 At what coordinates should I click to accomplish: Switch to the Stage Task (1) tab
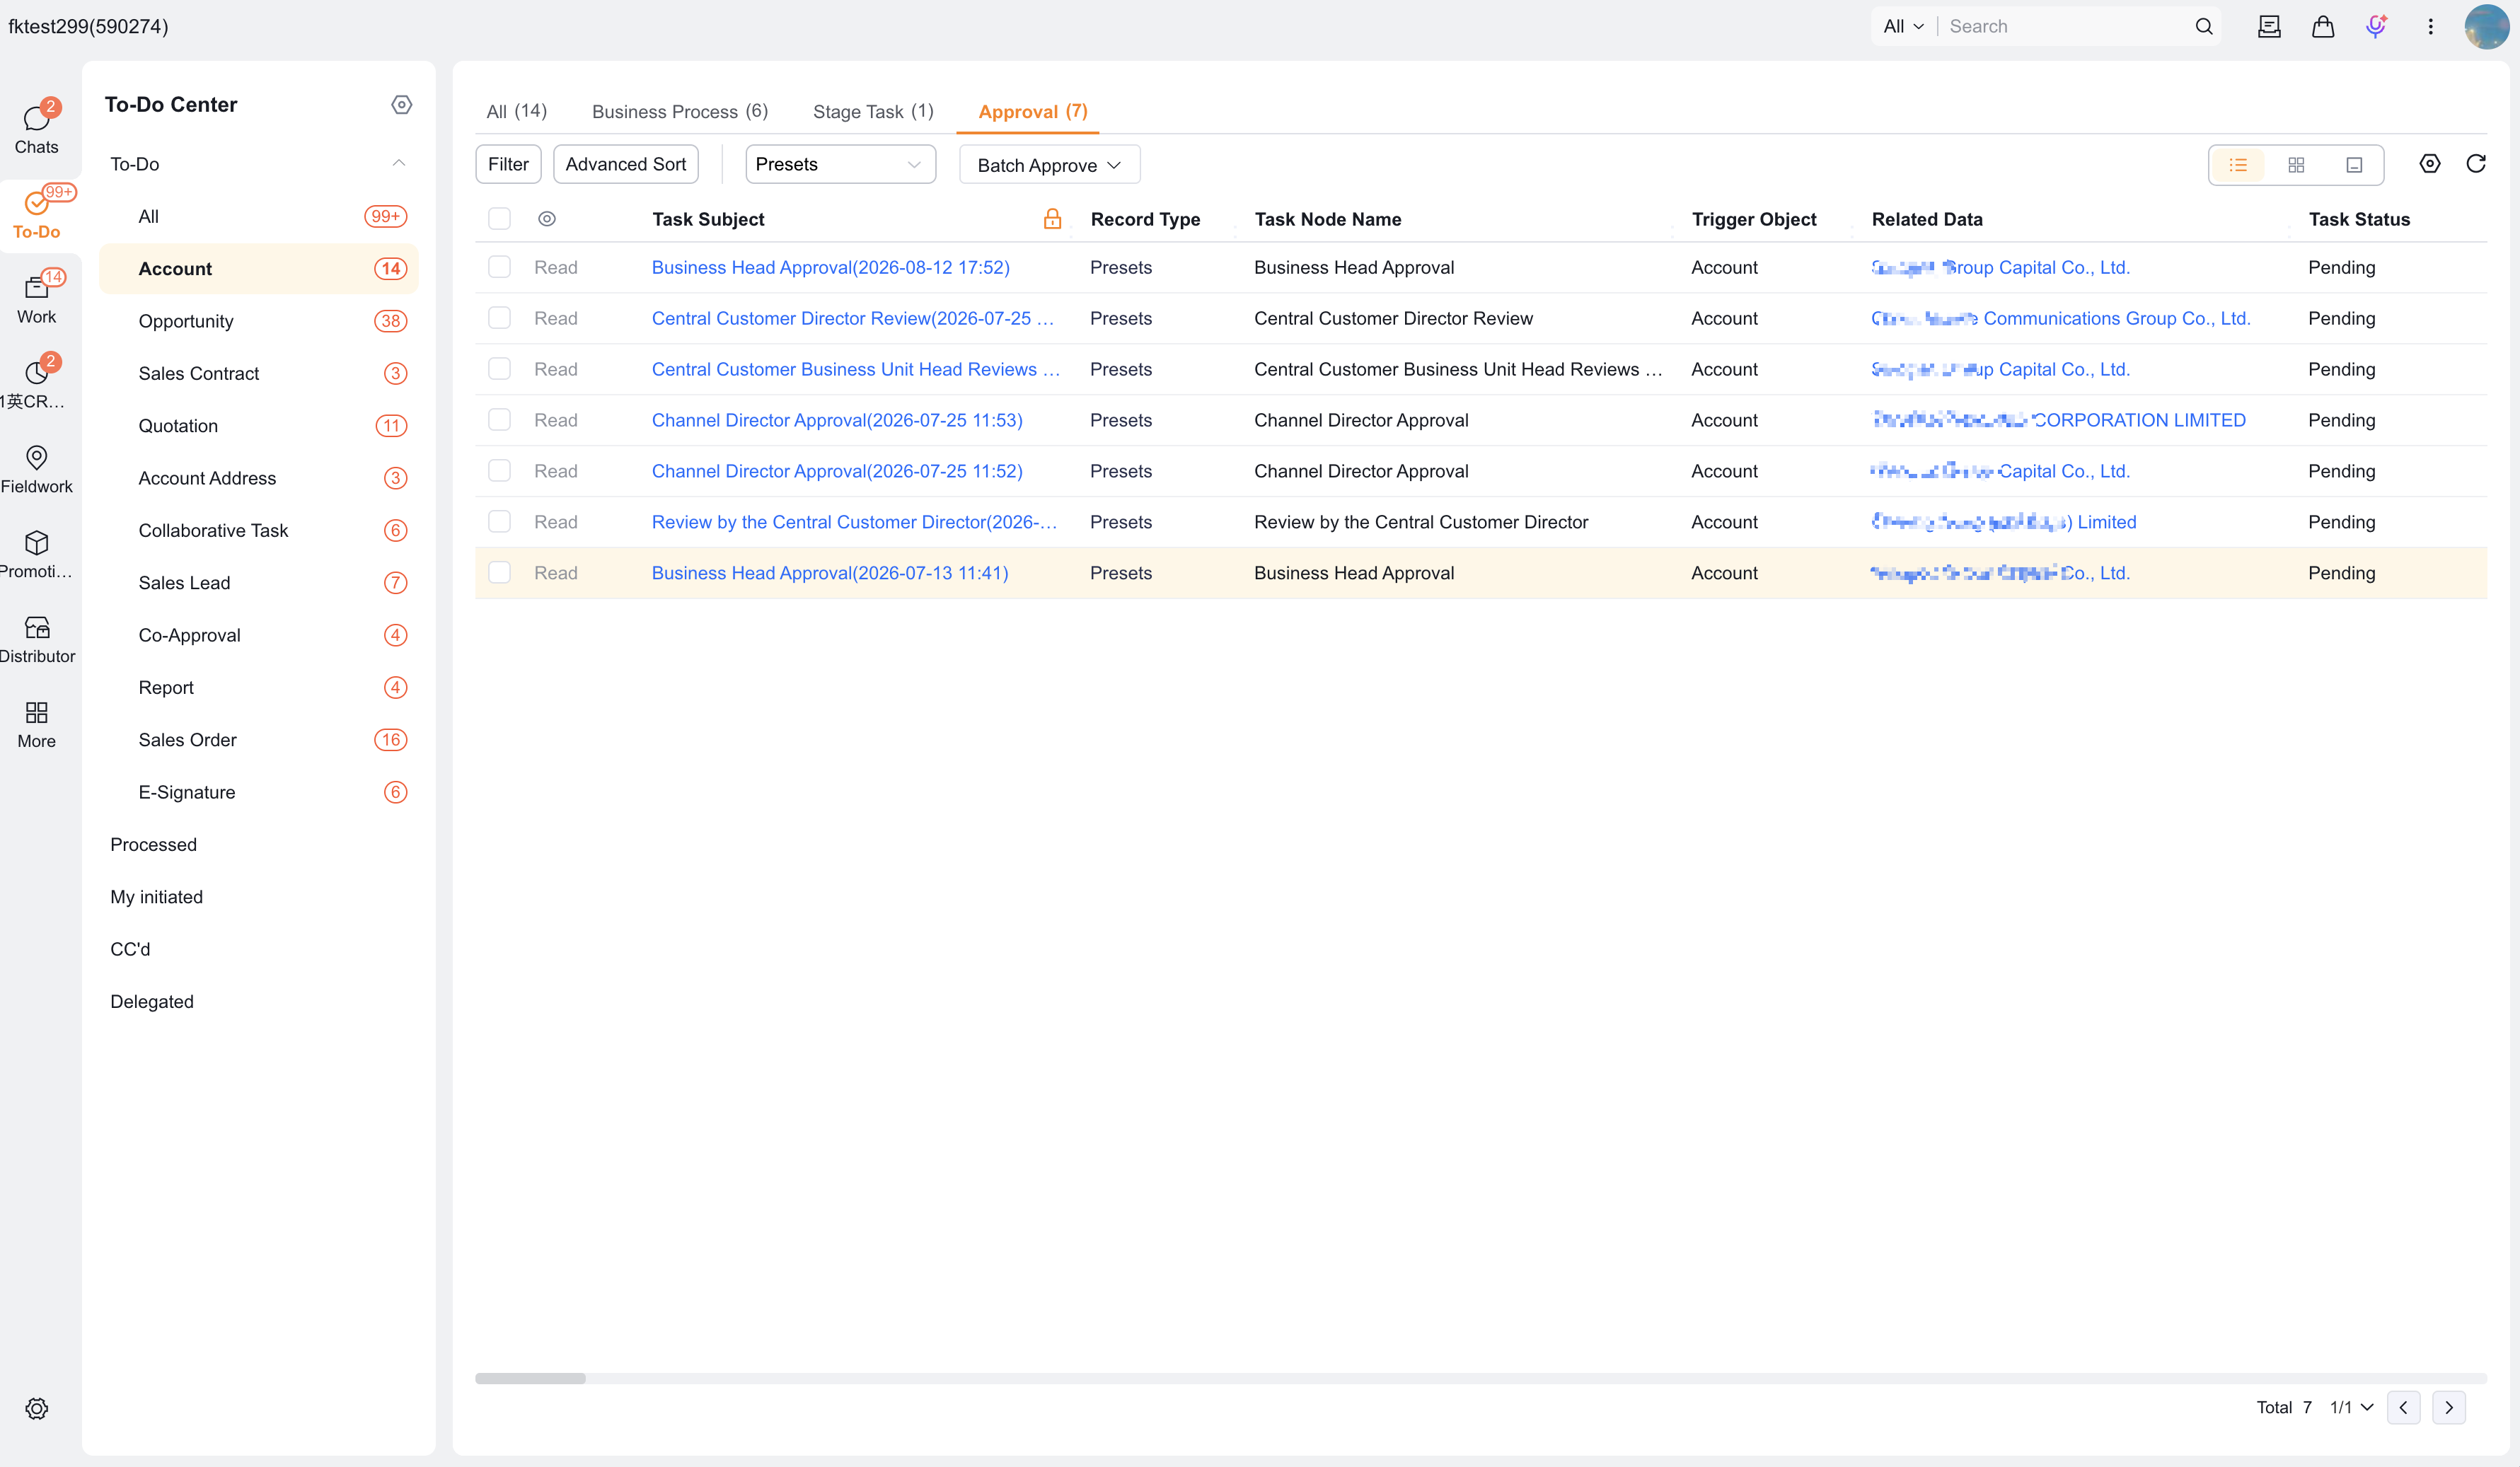click(873, 111)
